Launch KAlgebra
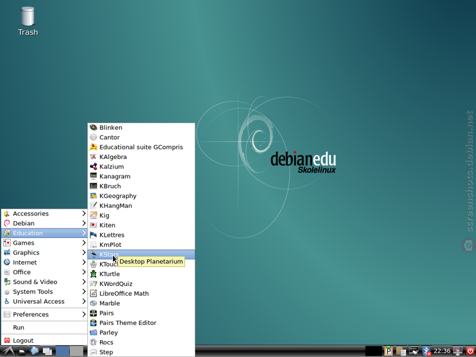The height and width of the screenshot is (357, 476). [x=141, y=156]
